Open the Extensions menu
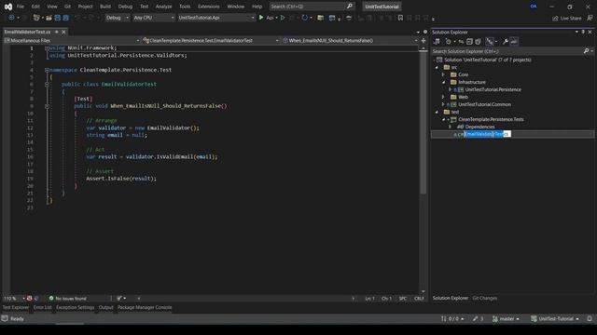Viewport: 597px width, 335px height. click(208, 7)
